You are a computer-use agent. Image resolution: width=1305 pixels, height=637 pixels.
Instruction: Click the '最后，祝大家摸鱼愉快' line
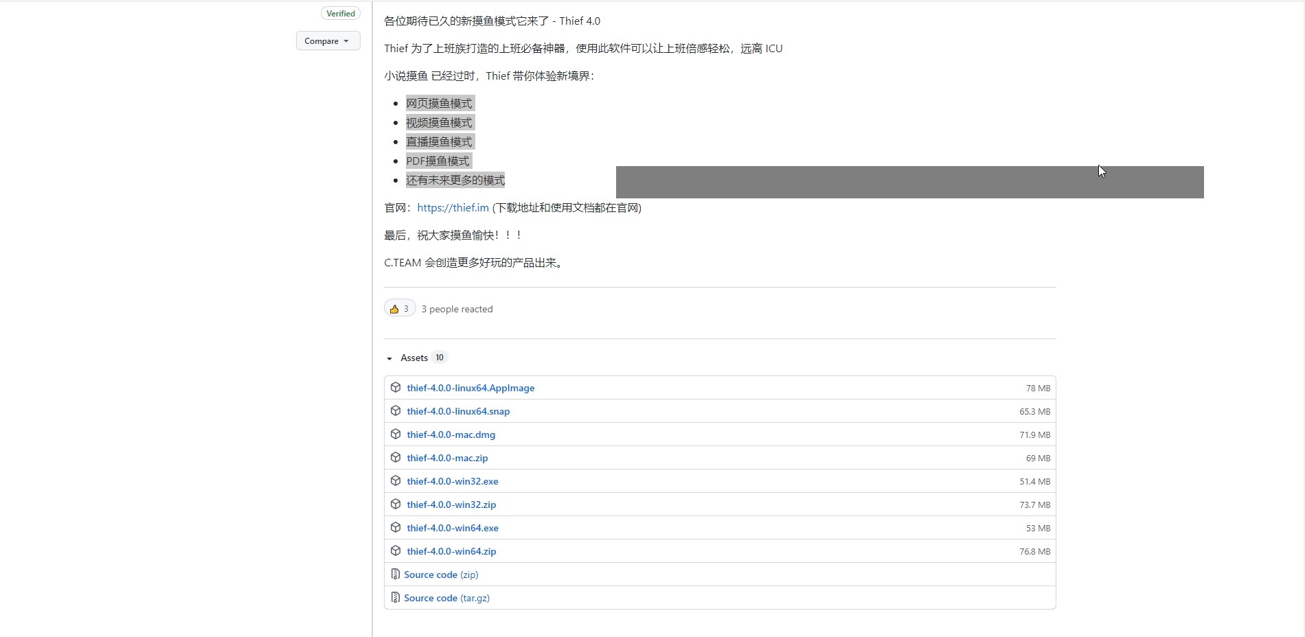point(453,235)
